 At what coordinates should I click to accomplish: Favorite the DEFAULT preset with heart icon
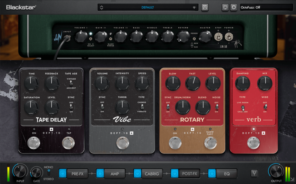point(194,8)
